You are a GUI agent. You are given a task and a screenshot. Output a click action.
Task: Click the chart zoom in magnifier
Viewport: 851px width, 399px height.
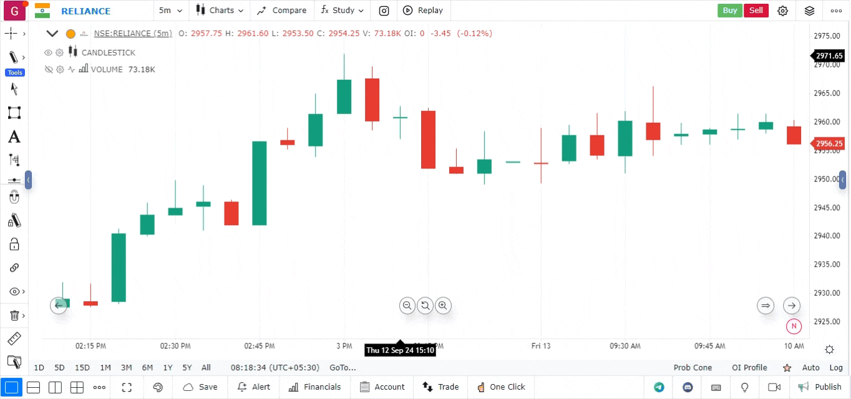(443, 305)
